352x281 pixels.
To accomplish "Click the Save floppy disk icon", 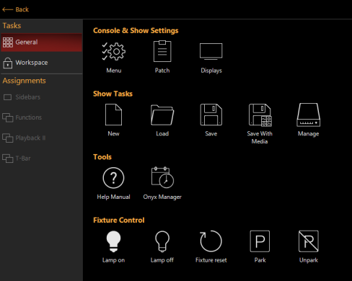I will tap(211, 115).
